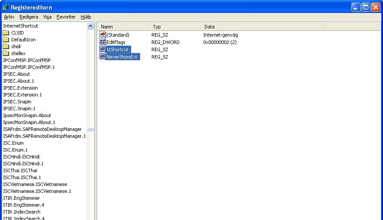Click the DefaultIcon folder icon

(6, 40)
